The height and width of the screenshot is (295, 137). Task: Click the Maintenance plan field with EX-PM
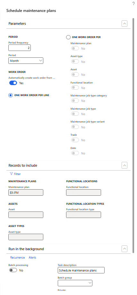pyautogui.click(x=26, y=192)
